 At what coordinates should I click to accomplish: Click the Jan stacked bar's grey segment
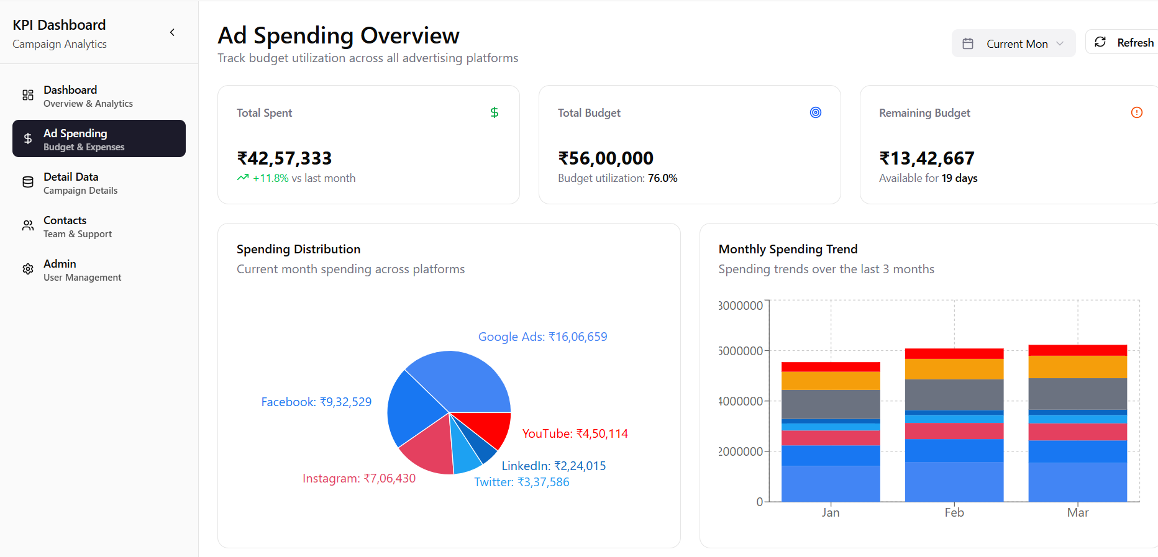pyautogui.click(x=831, y=404)
